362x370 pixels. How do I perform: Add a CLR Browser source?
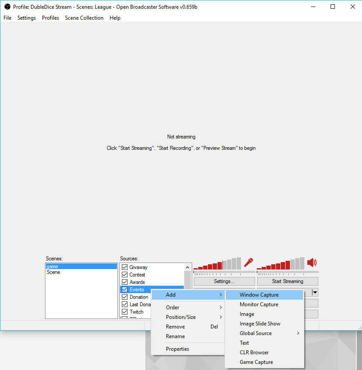pos(264,353)
